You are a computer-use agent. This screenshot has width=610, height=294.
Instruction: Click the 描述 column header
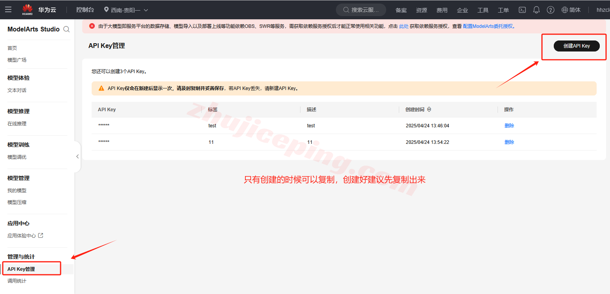311,110
